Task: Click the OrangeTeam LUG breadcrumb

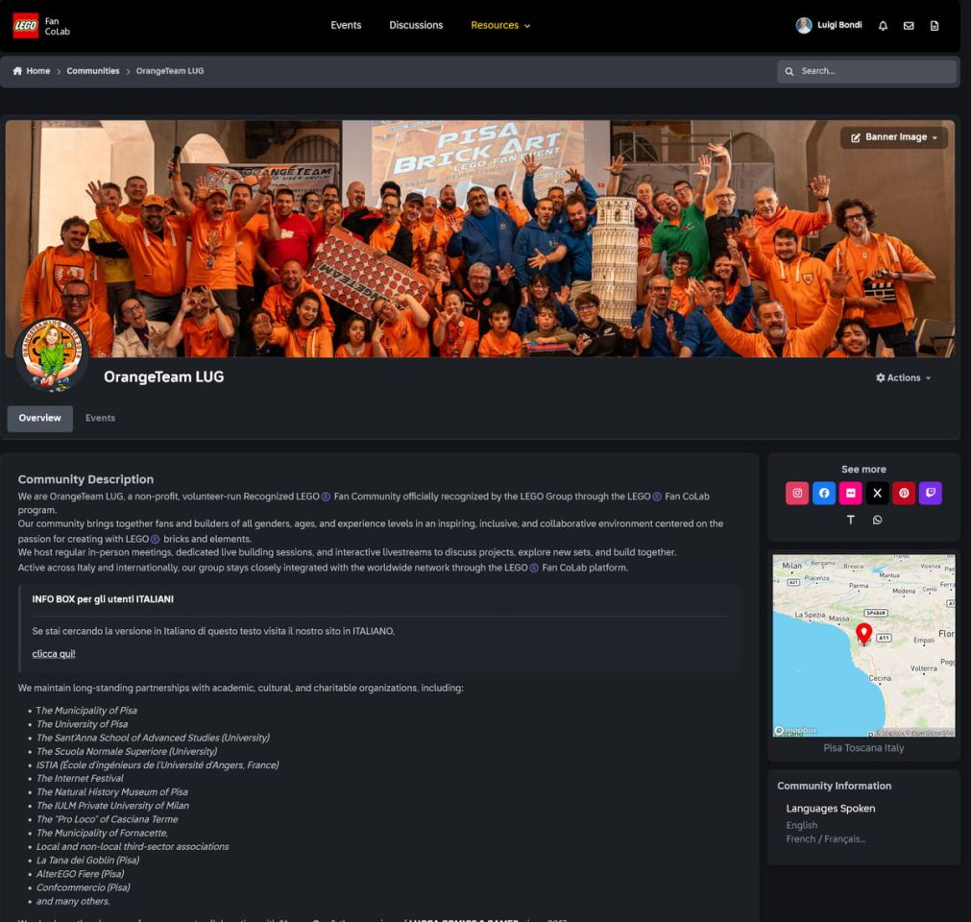Action: pyautogui.click(x=170, y=71)
